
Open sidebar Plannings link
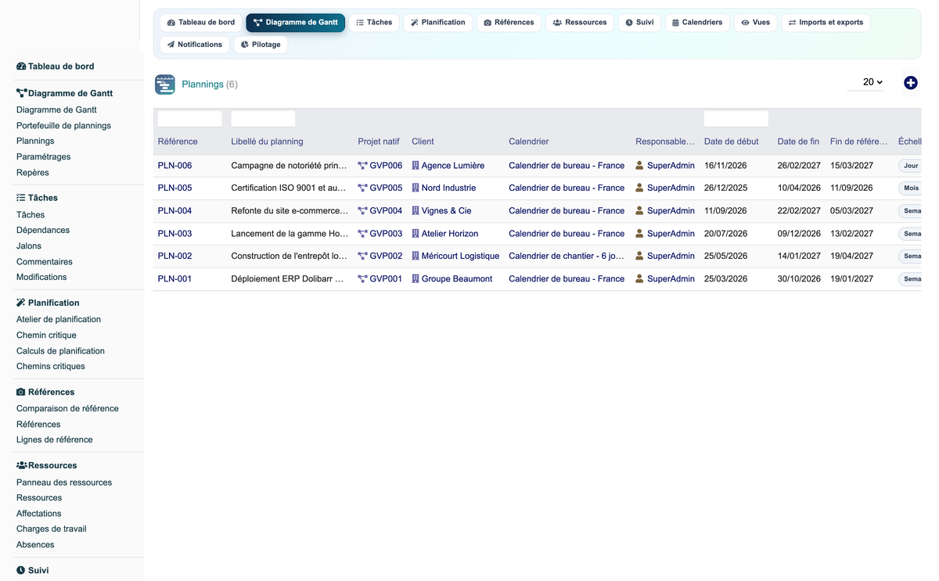[x=35, y=142]
